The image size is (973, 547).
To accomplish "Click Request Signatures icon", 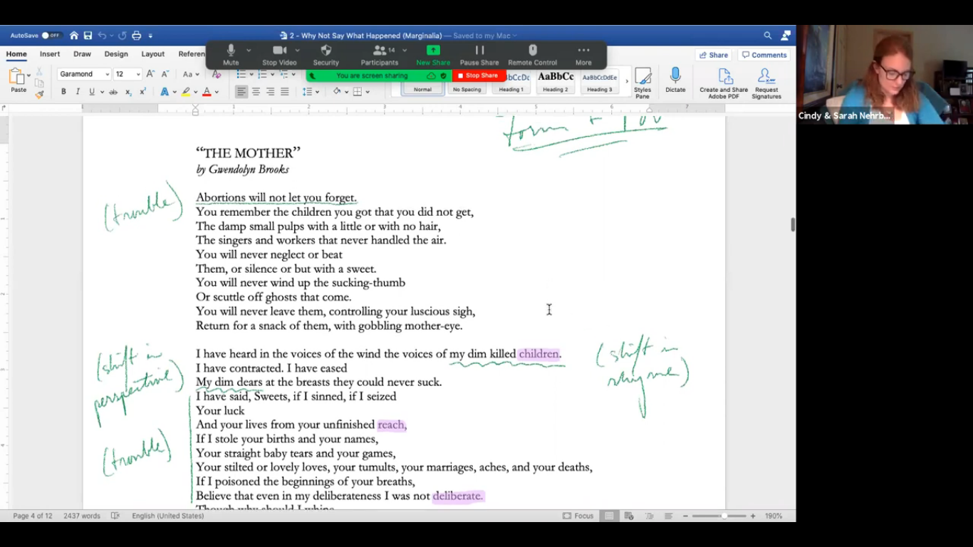I will click(x=766, y=83).
